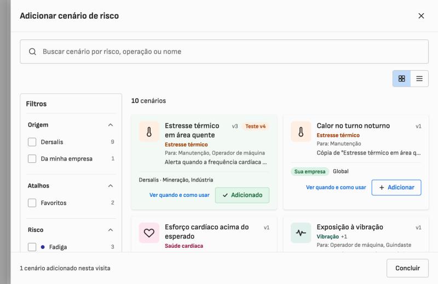Toggle the Da minha empresa checkbox
This screenshot has width=438, height=284.
32,158
